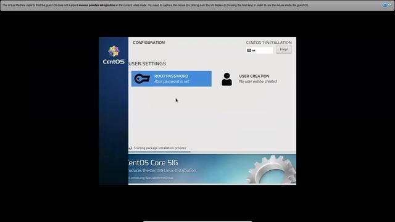Click the 'USER SETTINGS' heading
The height and width of the screenshot is (222, 395).
click(x=147, y=64)
